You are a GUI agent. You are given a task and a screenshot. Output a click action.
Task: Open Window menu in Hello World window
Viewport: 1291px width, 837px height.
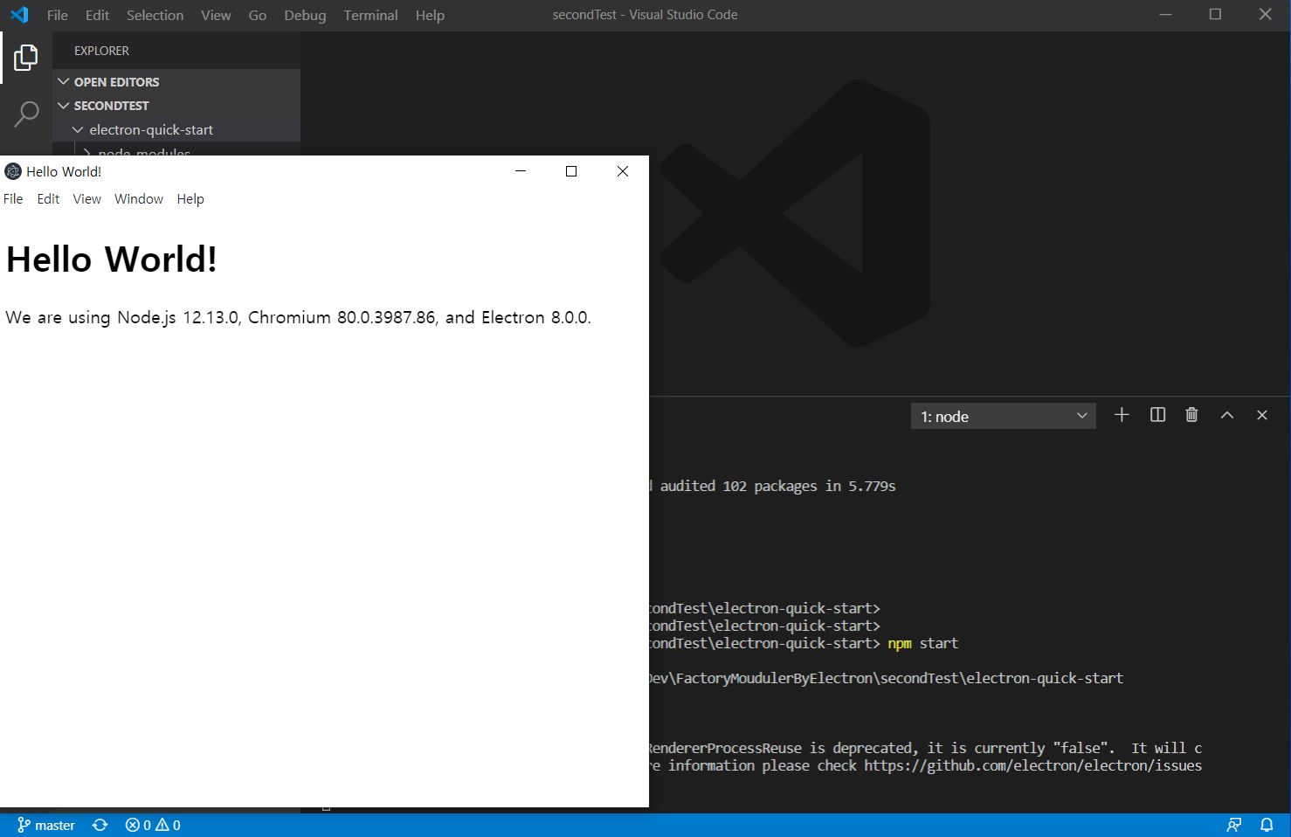tap(139, 198)
